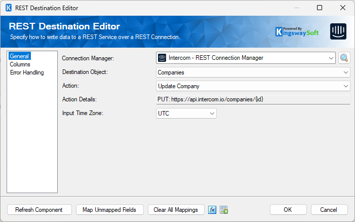The width and height of the screenshot is (355, 222).
Task: Confirm the dialog with OK
Action: tap(288, 210)
